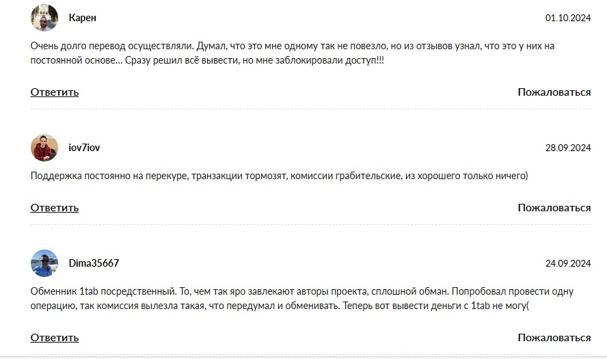Viewport: 607px width, 359px height.
Task: Click the date 28.09.2024
Action: tap(568, 148)
